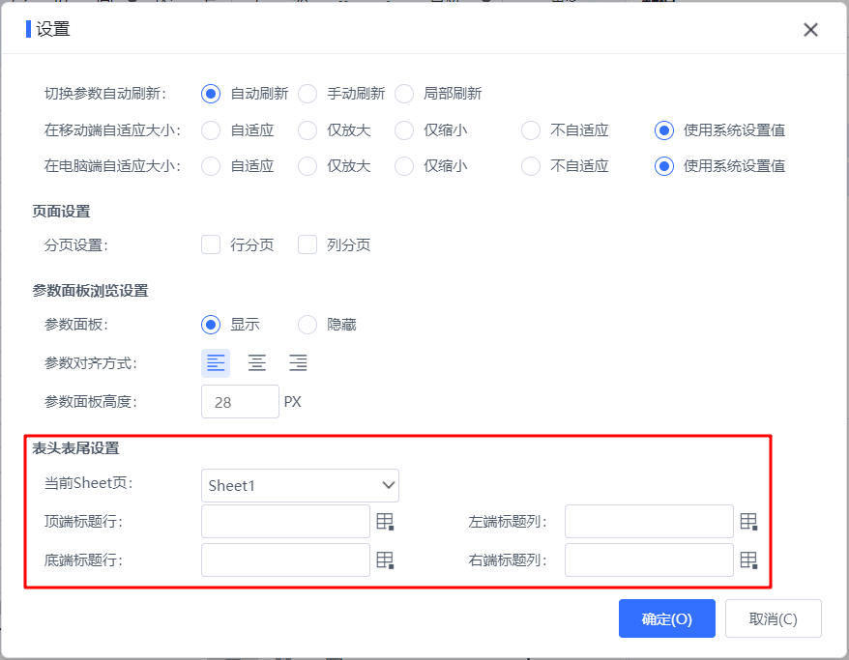Viewport: 849px width, 660px height.
Task: Select 局部刷新 radio option
Action: 404,94
